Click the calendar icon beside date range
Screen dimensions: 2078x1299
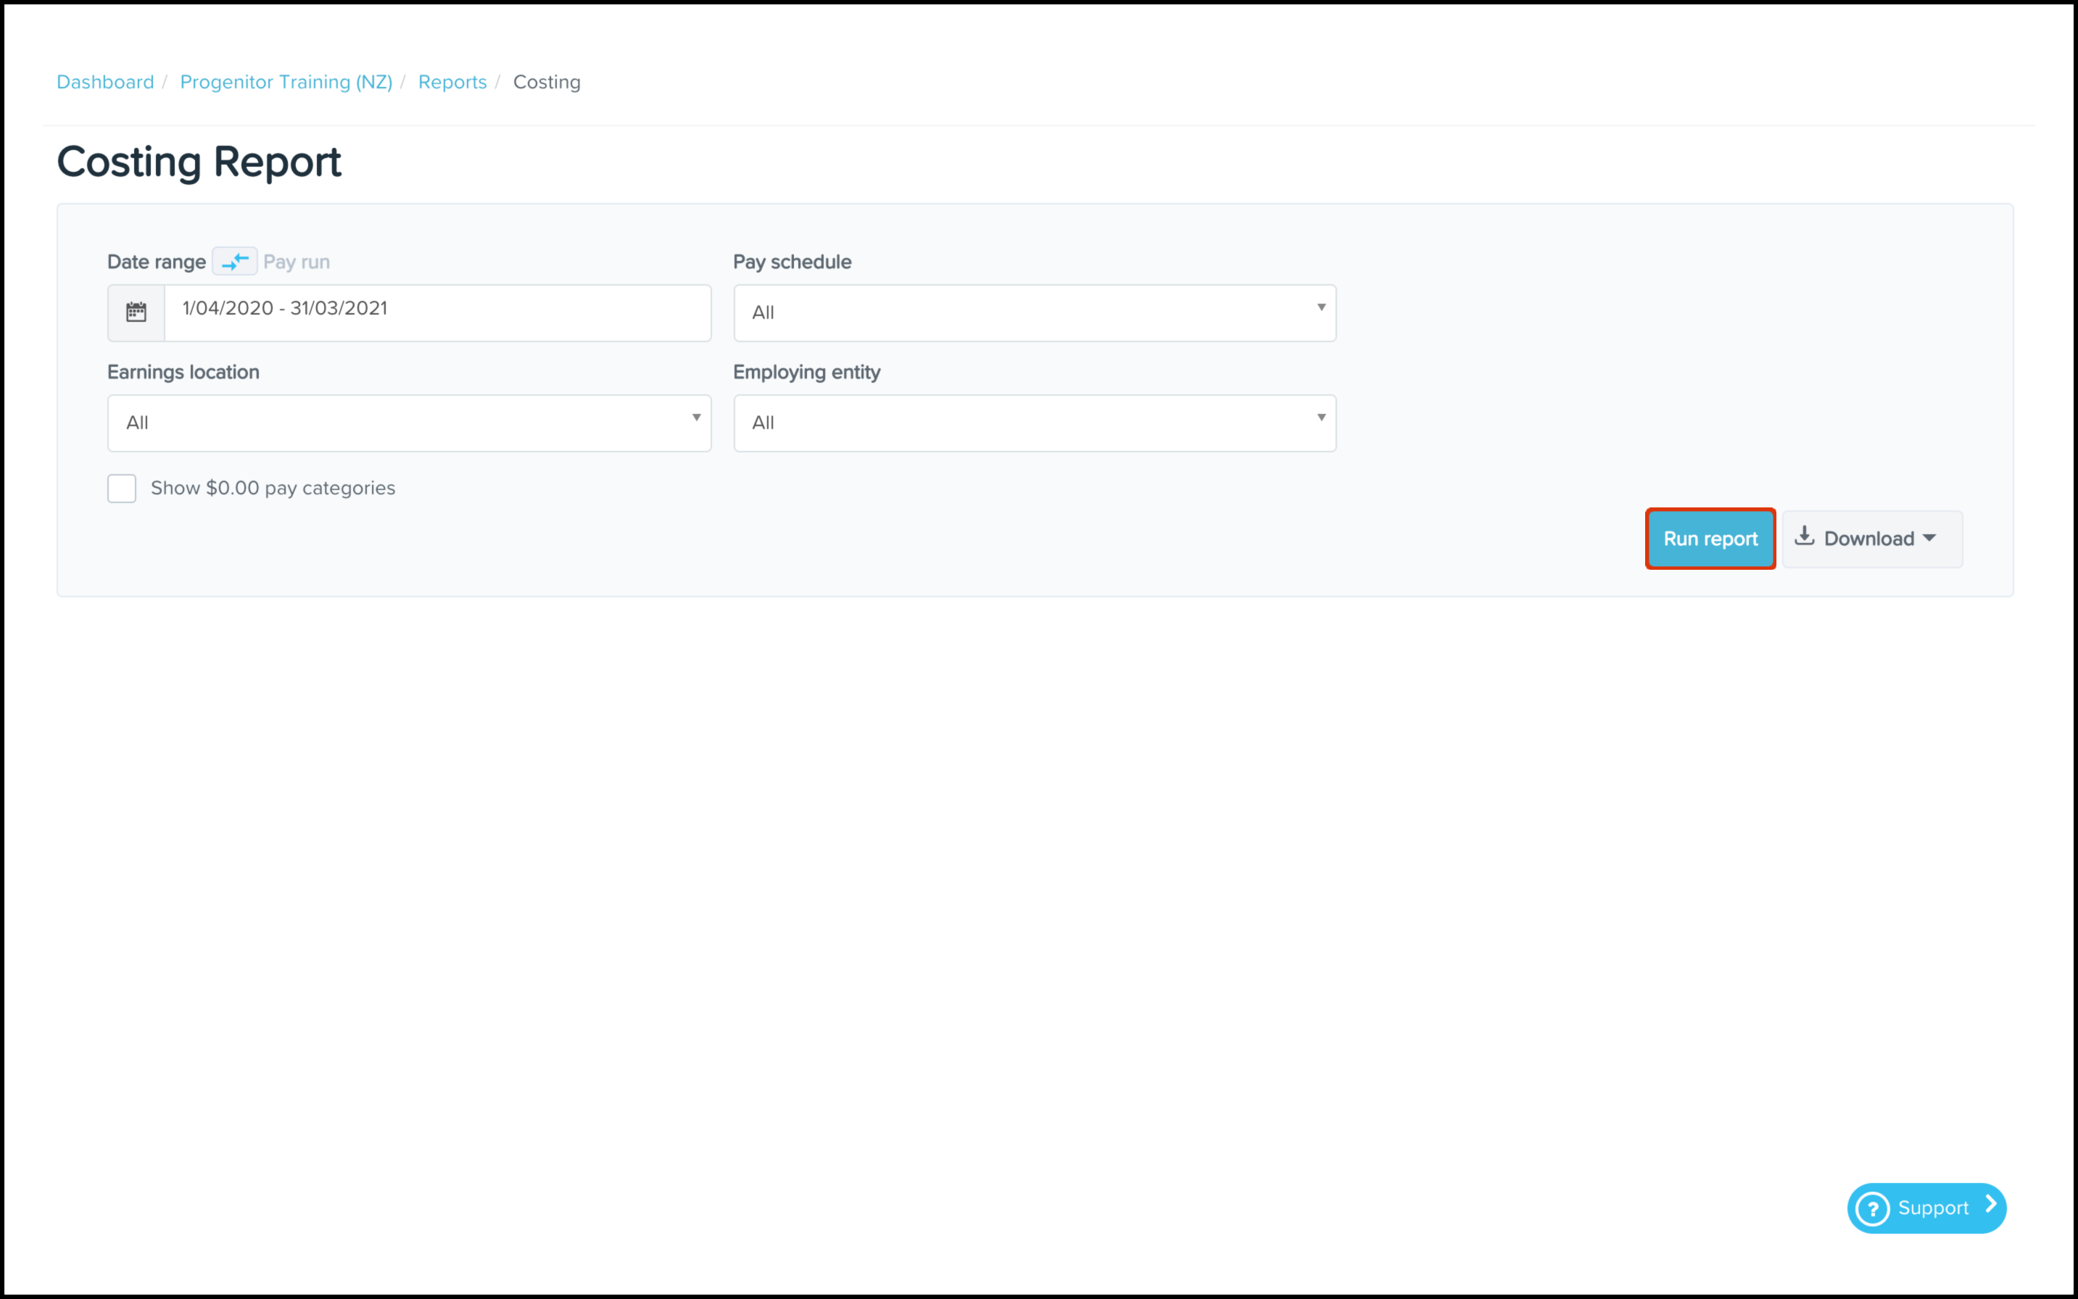click(136, 312)
